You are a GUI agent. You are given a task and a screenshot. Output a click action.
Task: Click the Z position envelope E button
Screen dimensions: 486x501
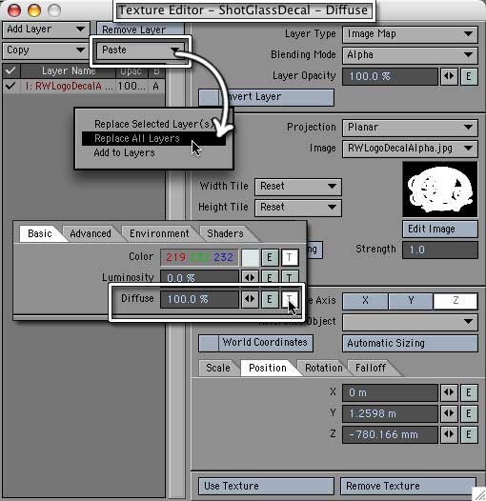[x=469, y=434]
